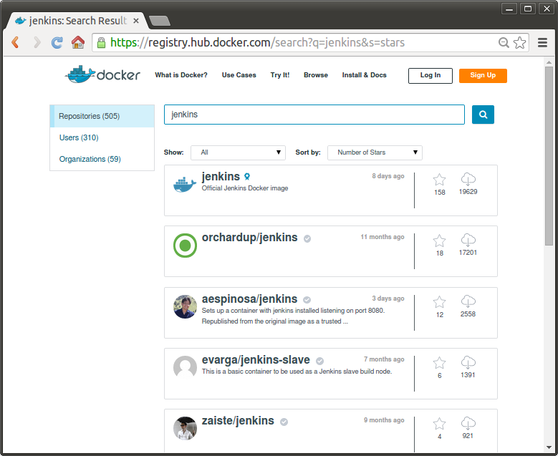Image resolution: width=558 pixels, height=456 pixels.
Task: Select the jenkins: Search Result tab
Action: tap(75, 21)
